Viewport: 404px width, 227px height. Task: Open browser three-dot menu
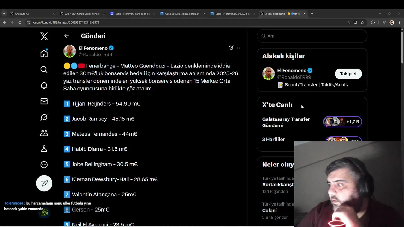pos(399,22)
